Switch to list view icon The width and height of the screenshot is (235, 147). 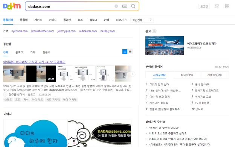click(125, 52)
